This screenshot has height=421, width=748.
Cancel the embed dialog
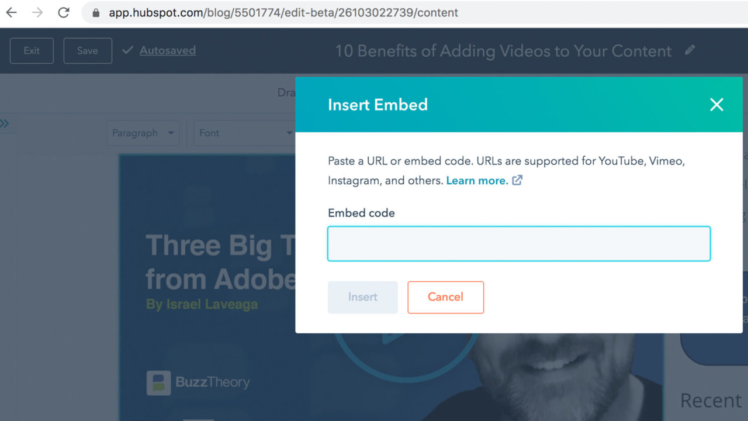click(x=445, y=297)
